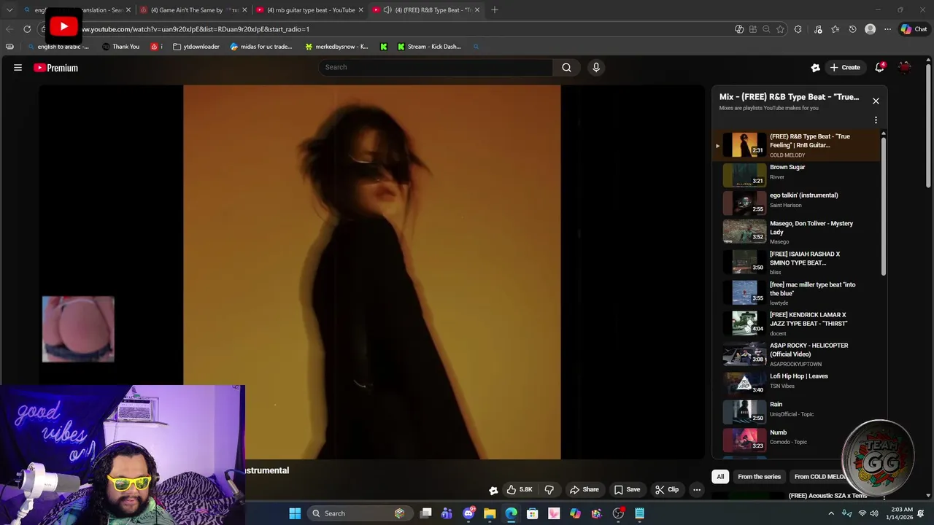Close the rnb guitar type beat tab
This screenshot has height=525, width=934.
click(360, 10)
